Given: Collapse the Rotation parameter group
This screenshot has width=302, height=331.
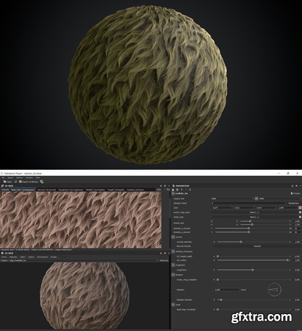Looking at the screenshot, I should (173, 275).
